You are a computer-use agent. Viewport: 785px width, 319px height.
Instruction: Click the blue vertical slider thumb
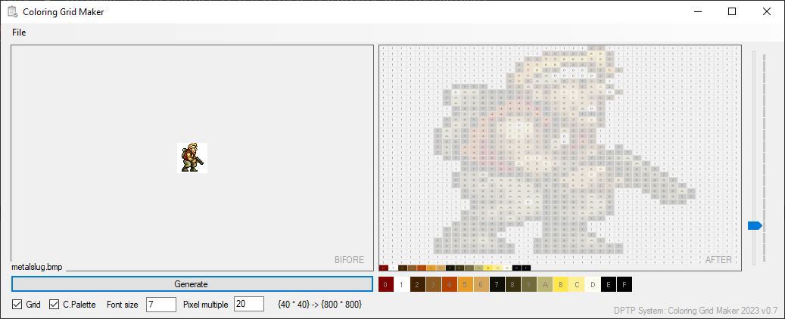coord(755,225)
